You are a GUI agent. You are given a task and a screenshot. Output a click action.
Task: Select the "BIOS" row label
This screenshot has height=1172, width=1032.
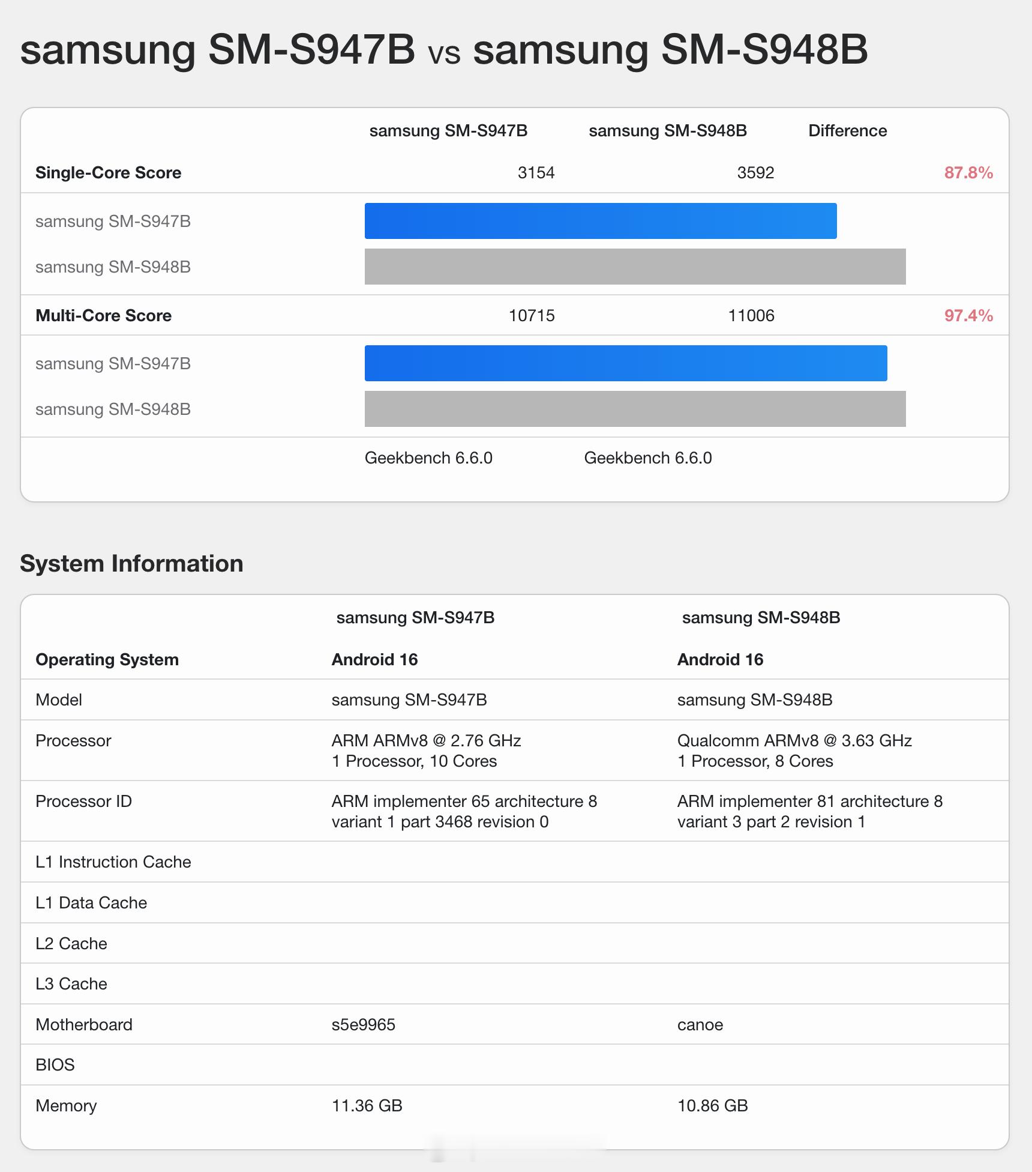coord(55,1065)
